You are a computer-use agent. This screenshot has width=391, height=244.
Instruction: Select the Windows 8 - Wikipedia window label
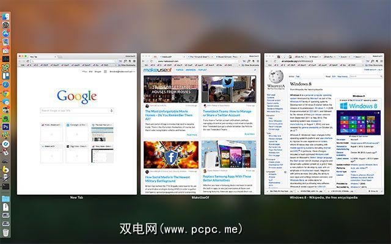click(324, 198)
